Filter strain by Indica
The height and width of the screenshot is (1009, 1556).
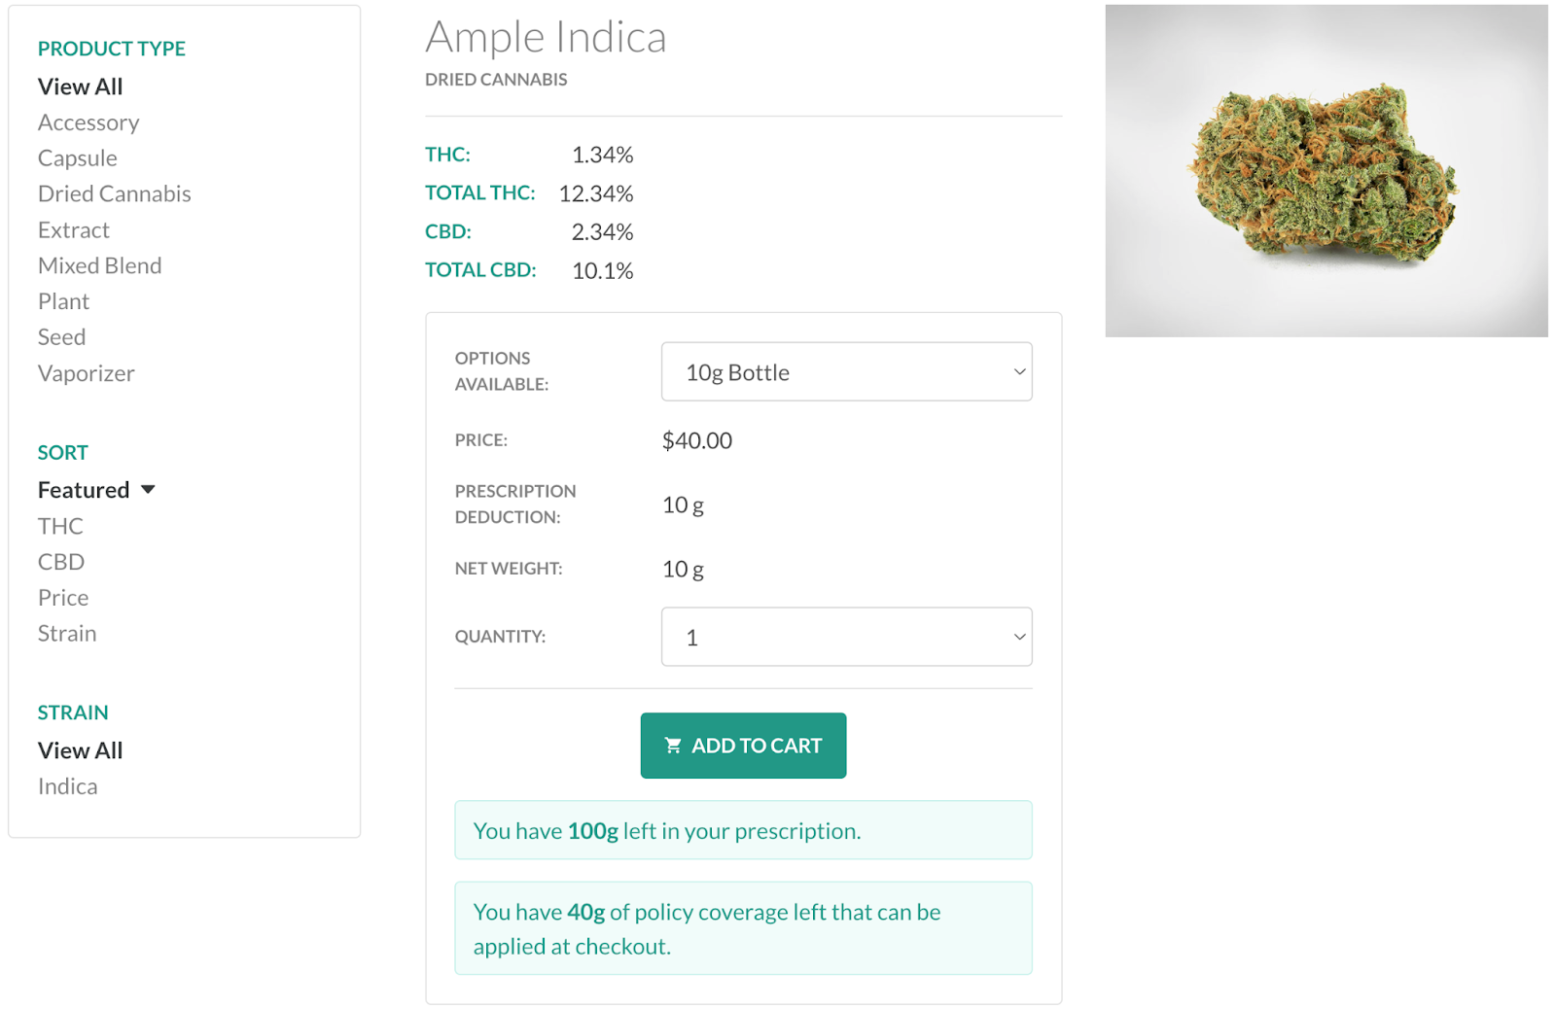(68, 786)
